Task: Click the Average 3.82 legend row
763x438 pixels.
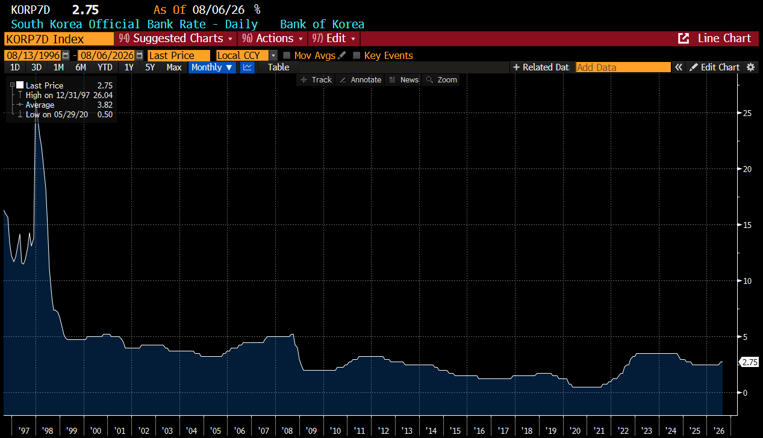Action: 69,105
